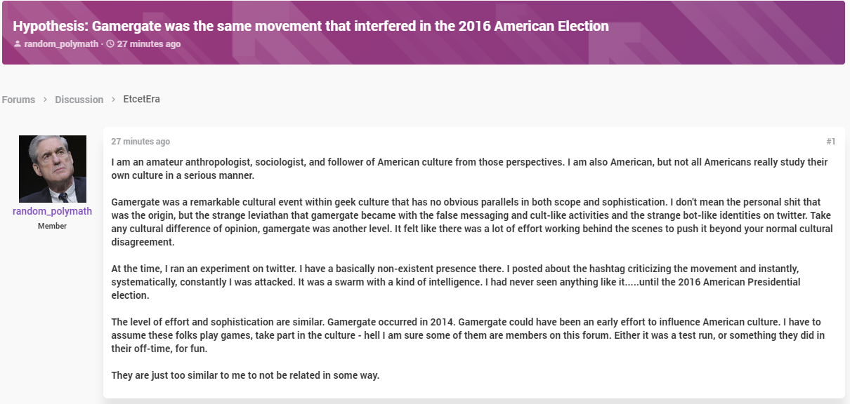Click the thread title about Gamergate hypothesis
850x404 pixels.
pyautogui.click(x=310, y=26)
